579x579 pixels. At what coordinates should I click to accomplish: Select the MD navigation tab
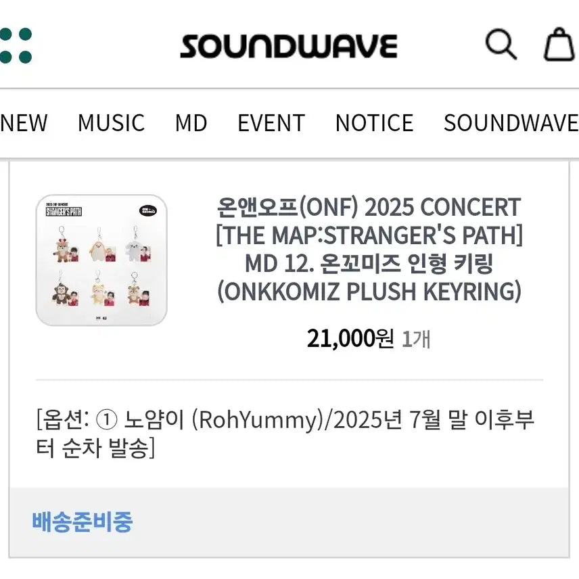[x=191, y=123]
